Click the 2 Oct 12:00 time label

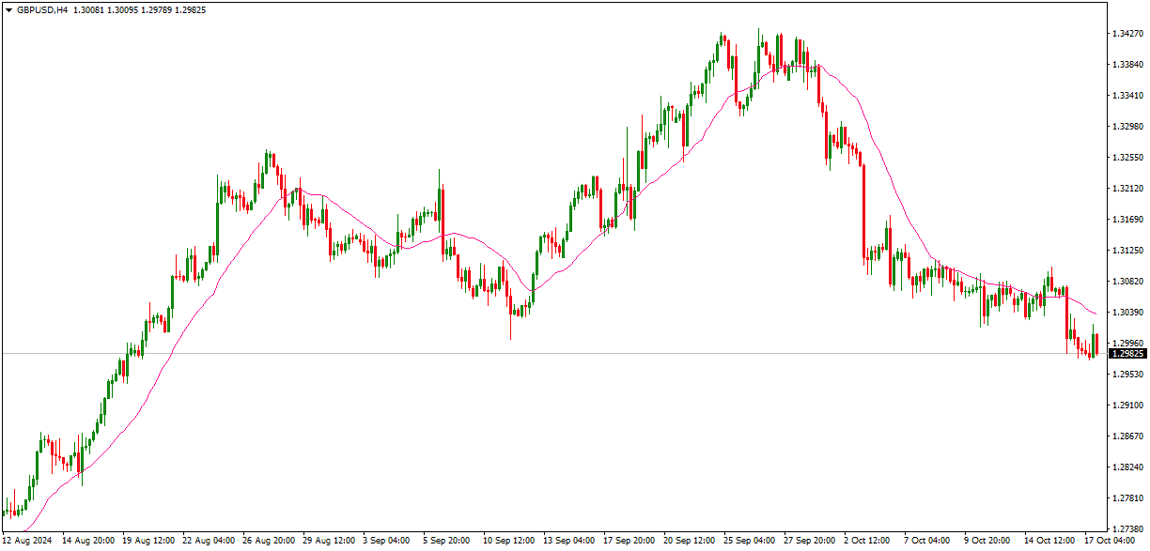click(x=866, y=541)
